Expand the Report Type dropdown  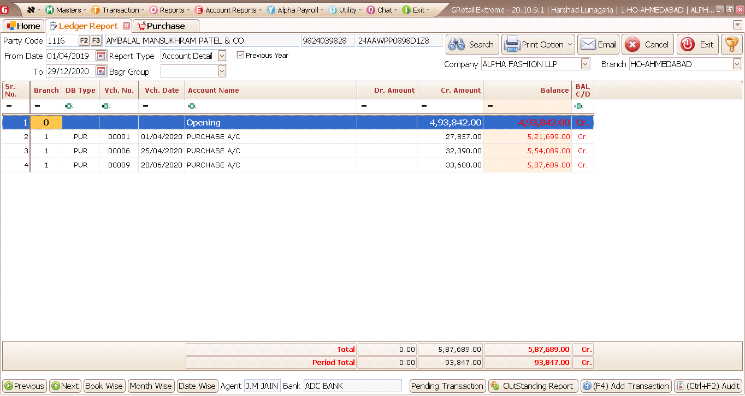point(222,56)
